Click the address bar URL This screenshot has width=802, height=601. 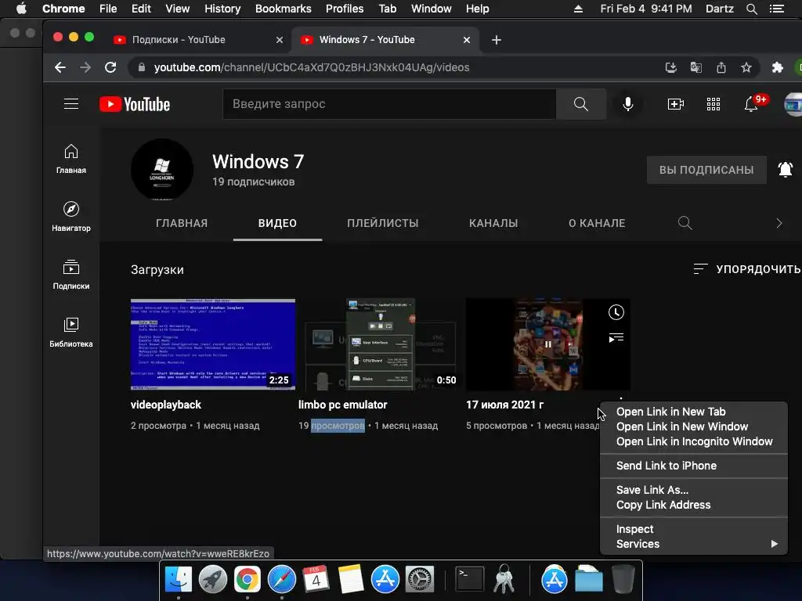coord(312,67)
